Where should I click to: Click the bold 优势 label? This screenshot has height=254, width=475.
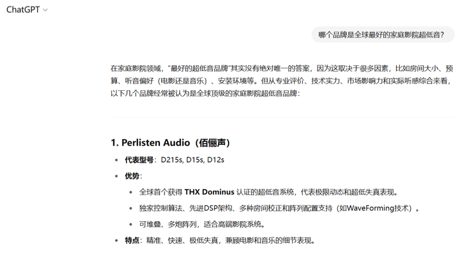pos(132,176)
